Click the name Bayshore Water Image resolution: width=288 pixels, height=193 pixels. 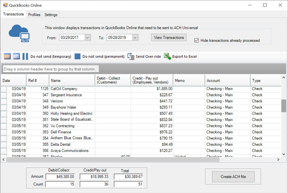point(63,107)
